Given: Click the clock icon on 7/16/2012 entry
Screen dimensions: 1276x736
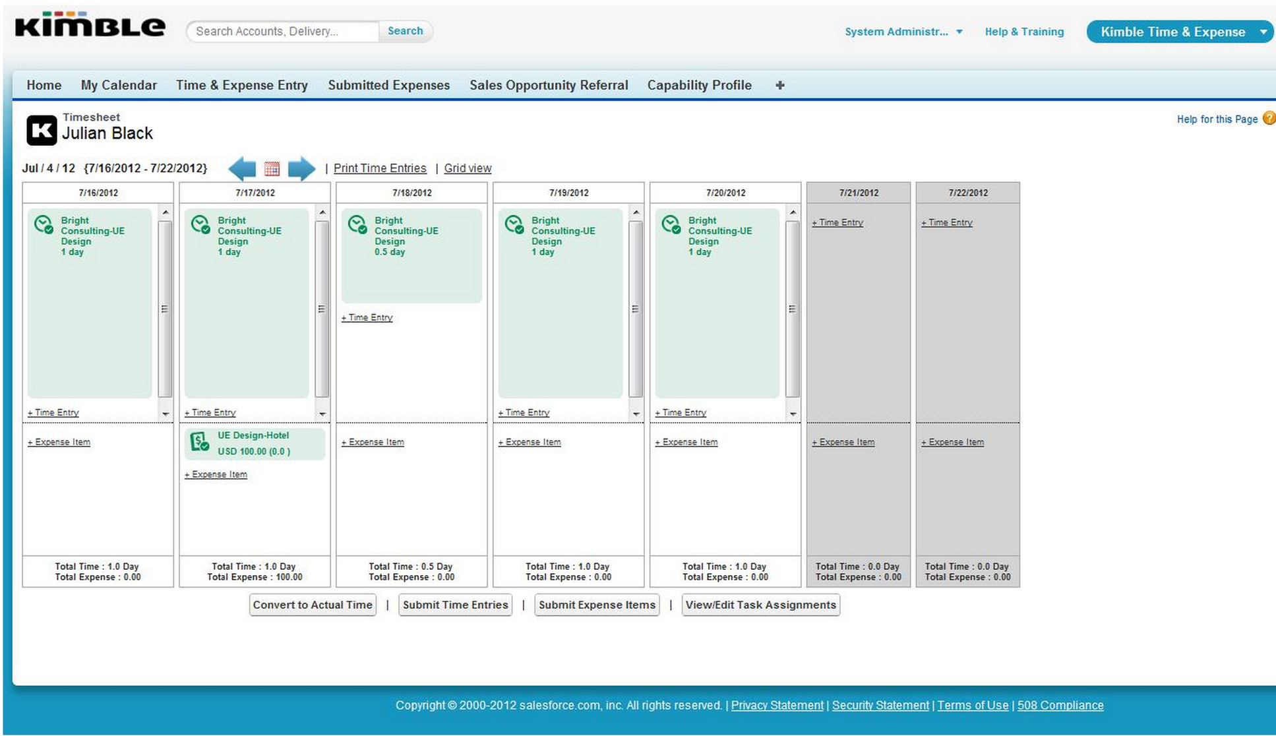Looking at the screenshot, I should tap(44, 225).
